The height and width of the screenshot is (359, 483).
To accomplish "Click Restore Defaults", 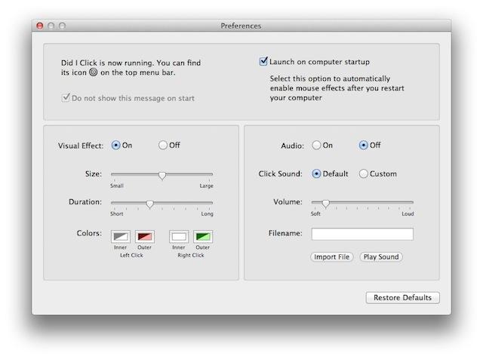I will click(402, 298).
